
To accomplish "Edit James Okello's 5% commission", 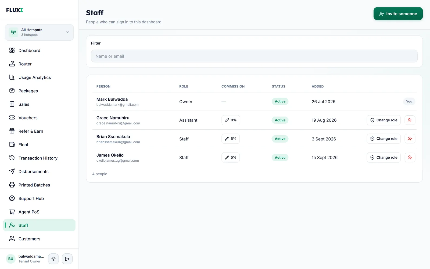I will pyautogui.click(x=231, y=158).
